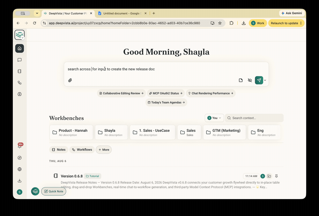The height and width of the screenshot is (216, 319).
Task: Click the site information icon in address bar
Action: (44, 23)
